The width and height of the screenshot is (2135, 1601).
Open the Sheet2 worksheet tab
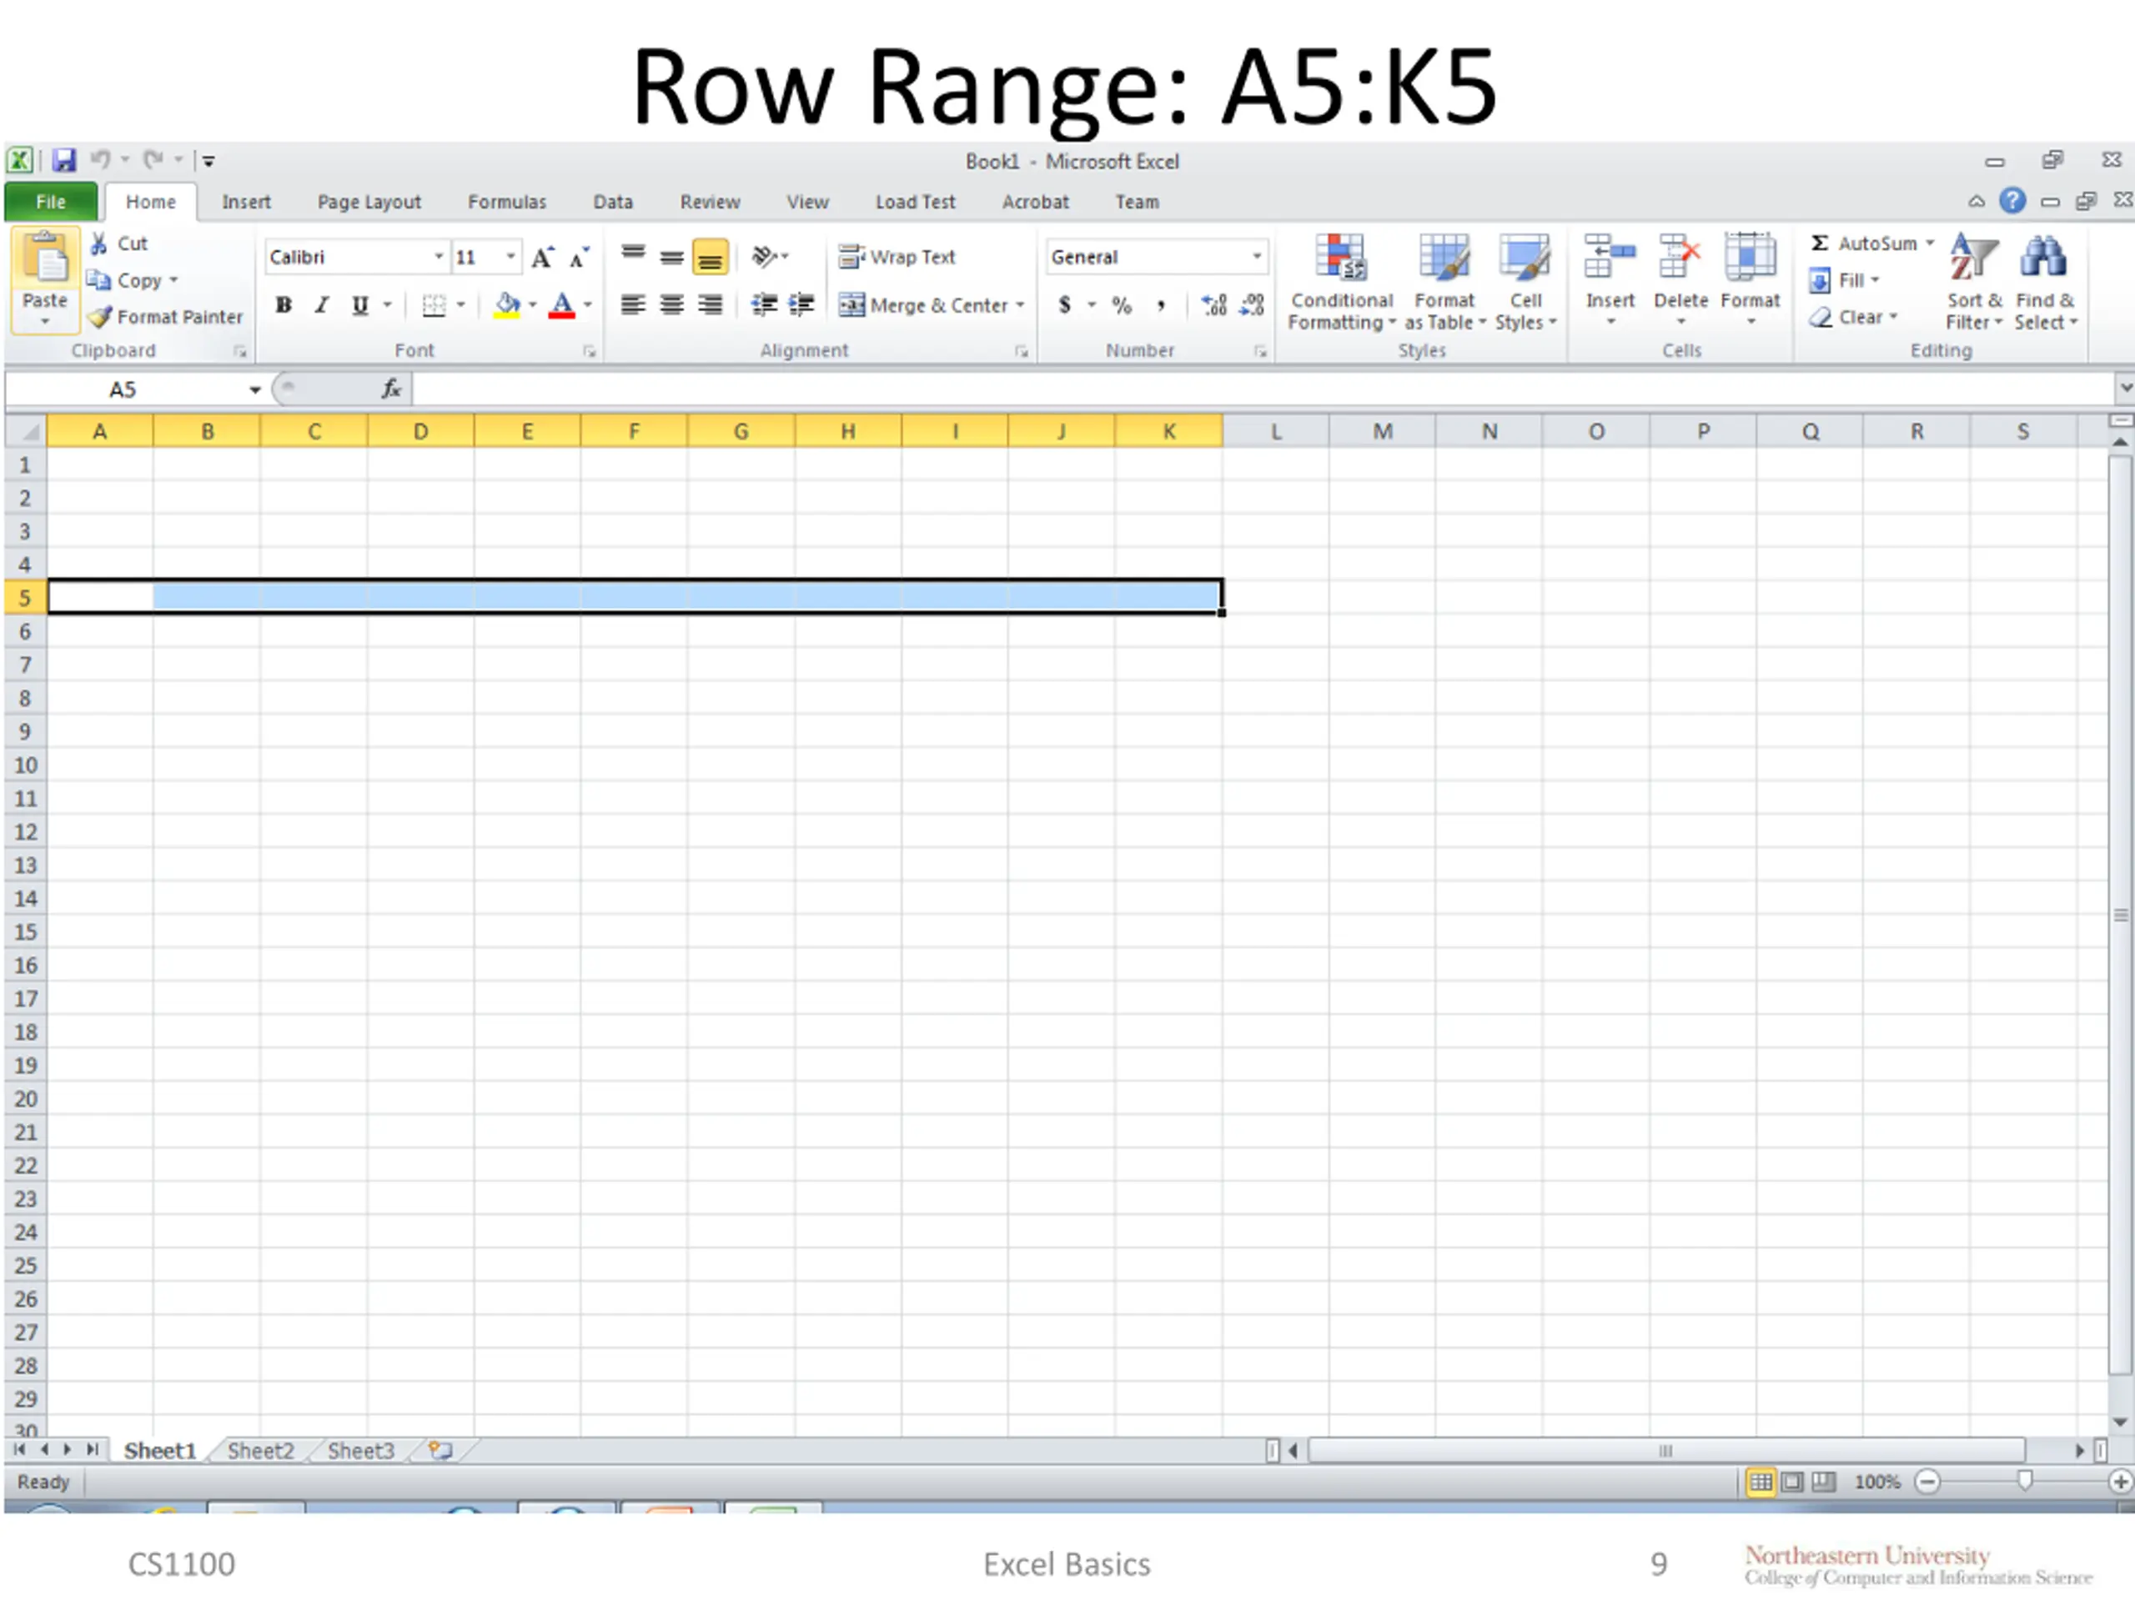point(259,1450)
